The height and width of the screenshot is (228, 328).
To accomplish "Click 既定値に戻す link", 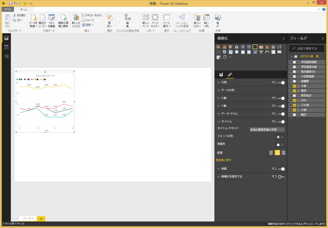I will pos(224,160).
